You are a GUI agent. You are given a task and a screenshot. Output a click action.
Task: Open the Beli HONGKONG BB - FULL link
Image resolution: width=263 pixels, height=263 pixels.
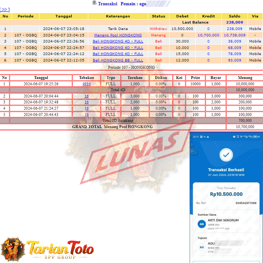coord(118,60)
